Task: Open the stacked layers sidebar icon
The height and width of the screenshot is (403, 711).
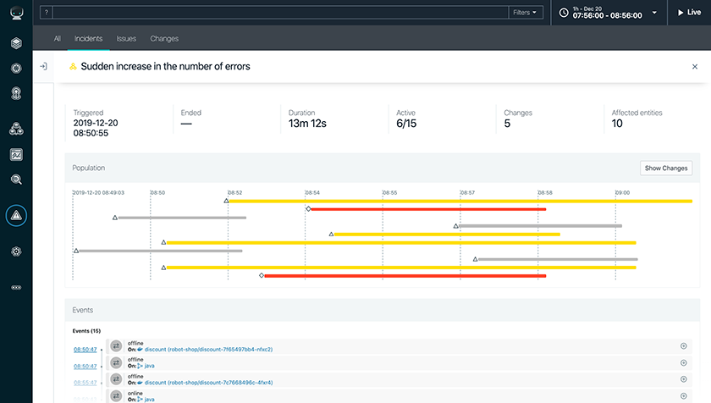Action: pyautogui.click(x=16, y=43)
